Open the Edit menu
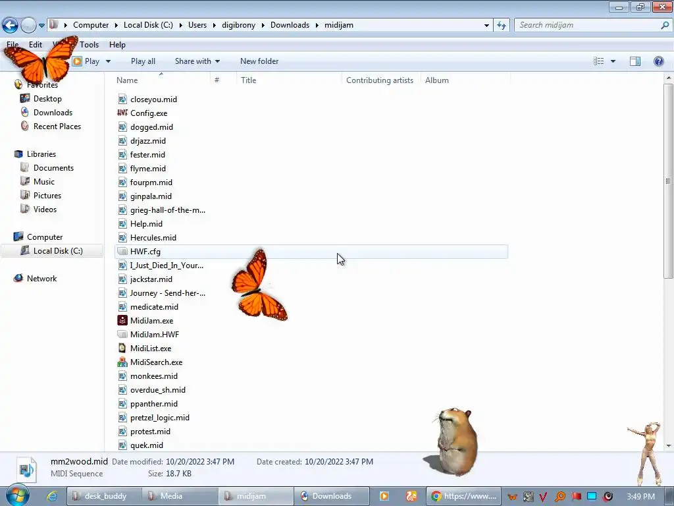This screenshot has width=674, height=506. tap(36, 44)
